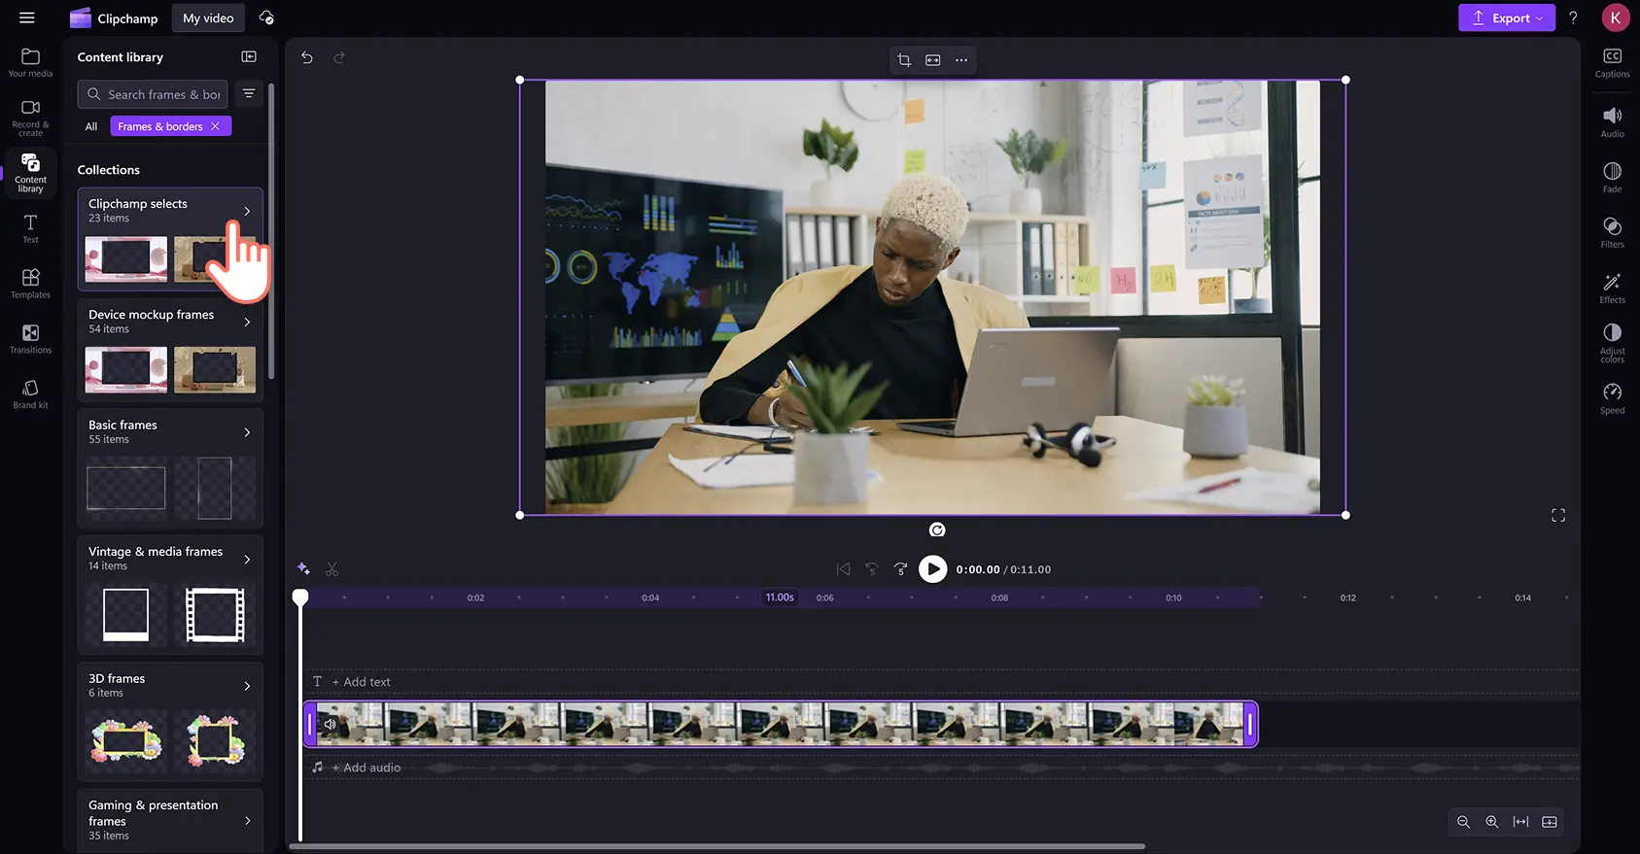Click the fit/fill icon above preview
This screenshot has width=1640, height=854.
tap(933, 60)
